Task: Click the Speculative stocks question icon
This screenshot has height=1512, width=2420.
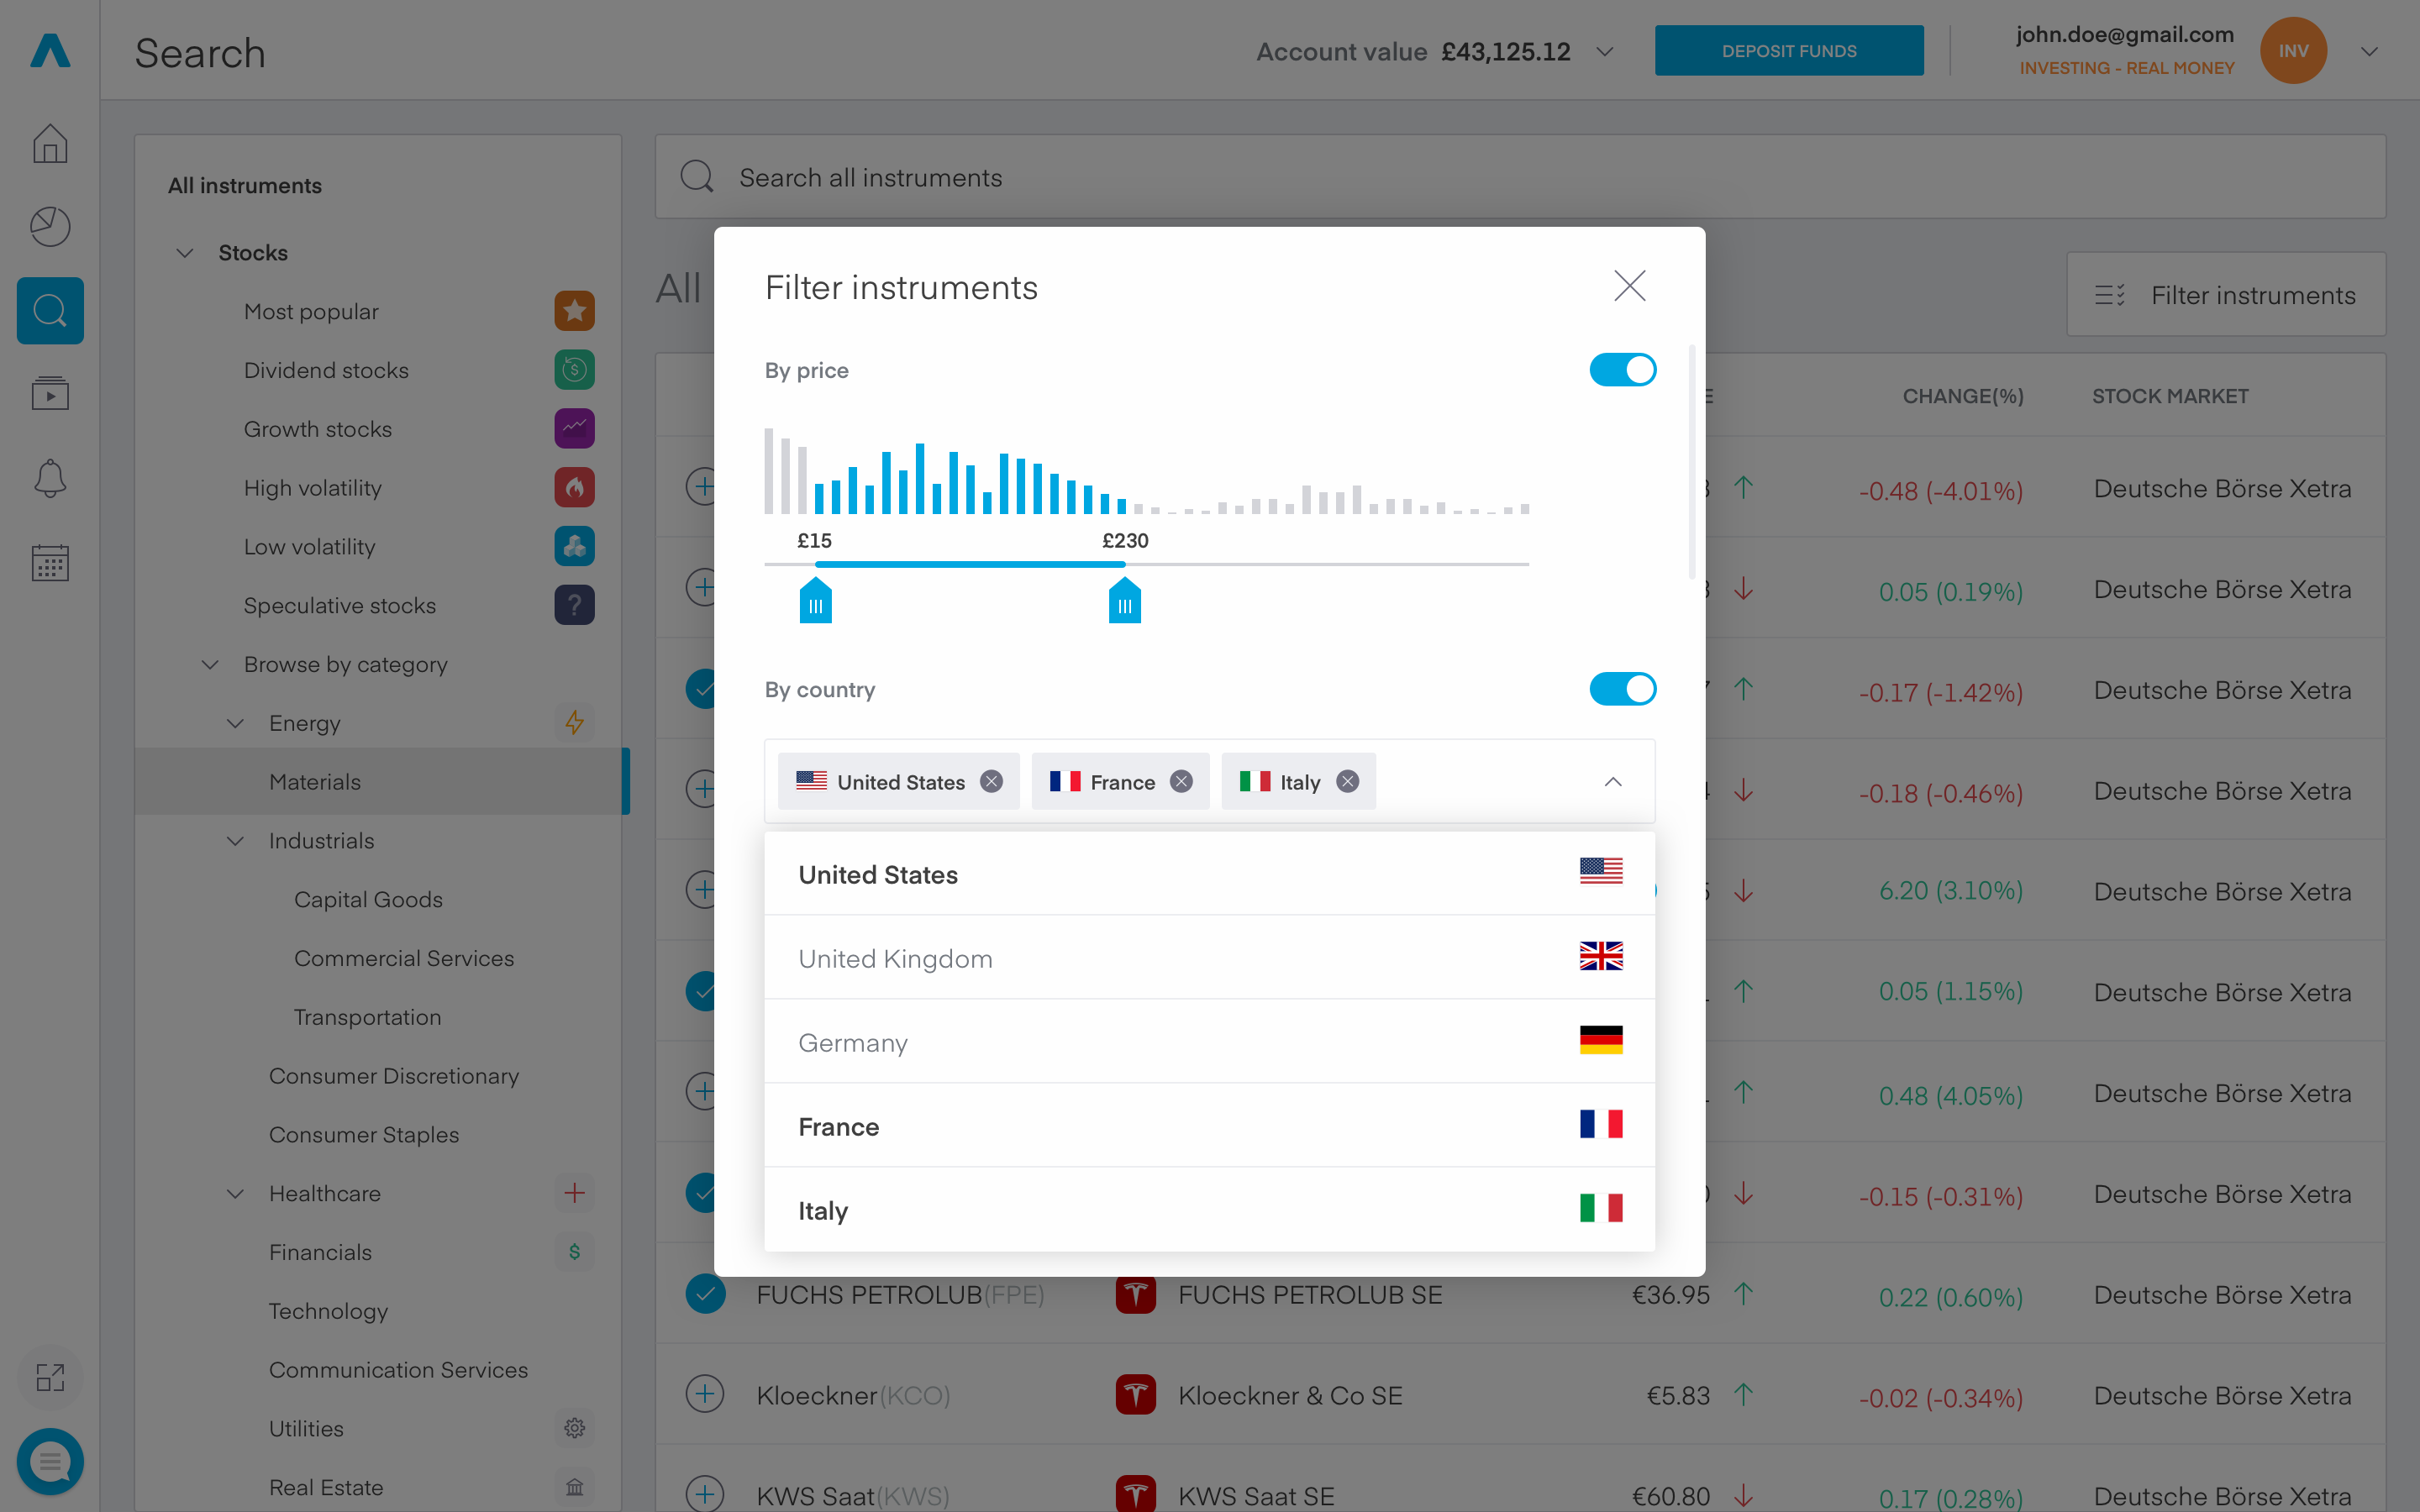Action: 574,605
